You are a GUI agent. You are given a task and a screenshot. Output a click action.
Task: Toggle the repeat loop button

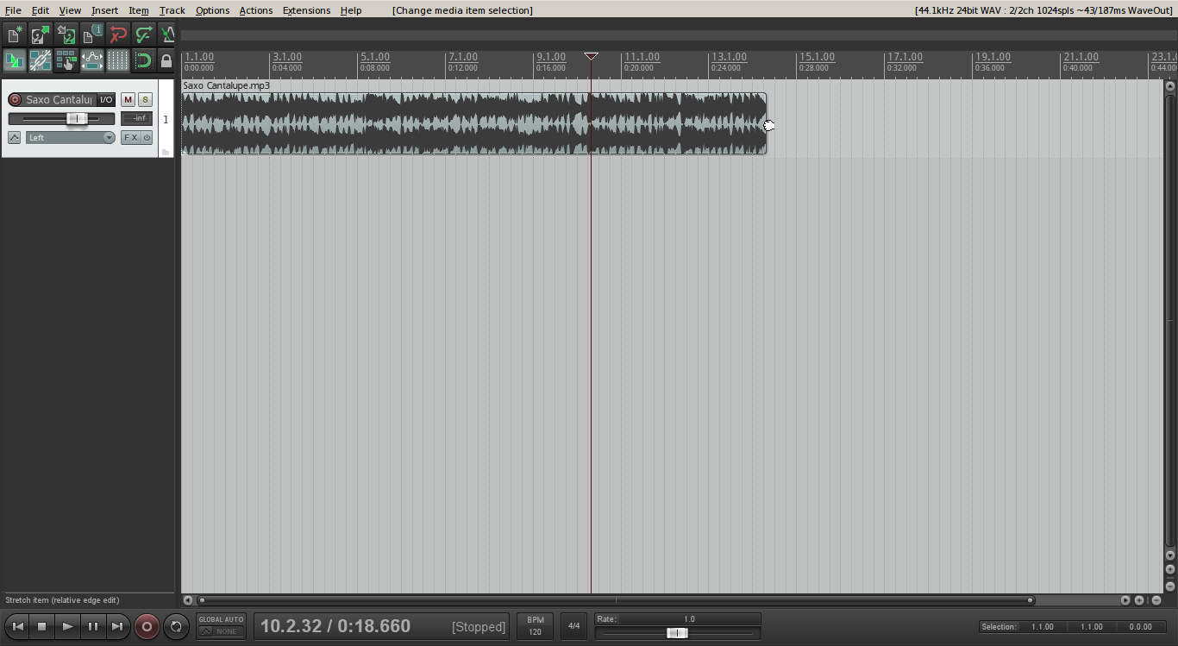[x=176, y=627]
